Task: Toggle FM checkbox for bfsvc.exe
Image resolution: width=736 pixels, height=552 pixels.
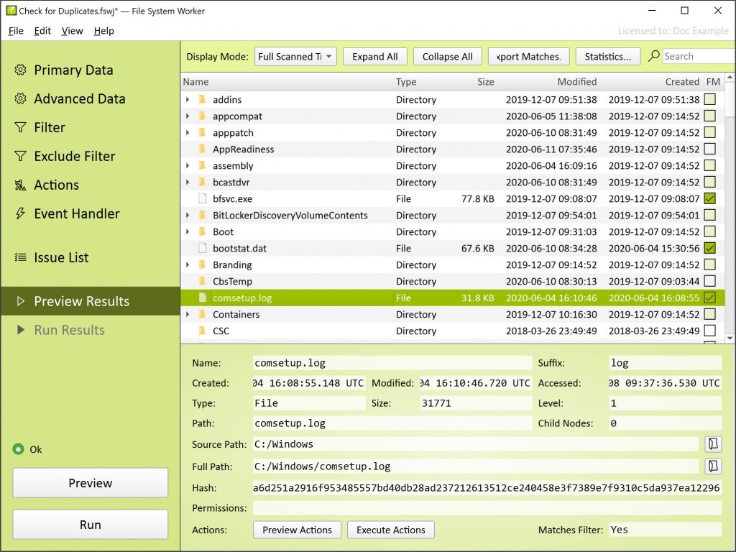Action: 710,198
